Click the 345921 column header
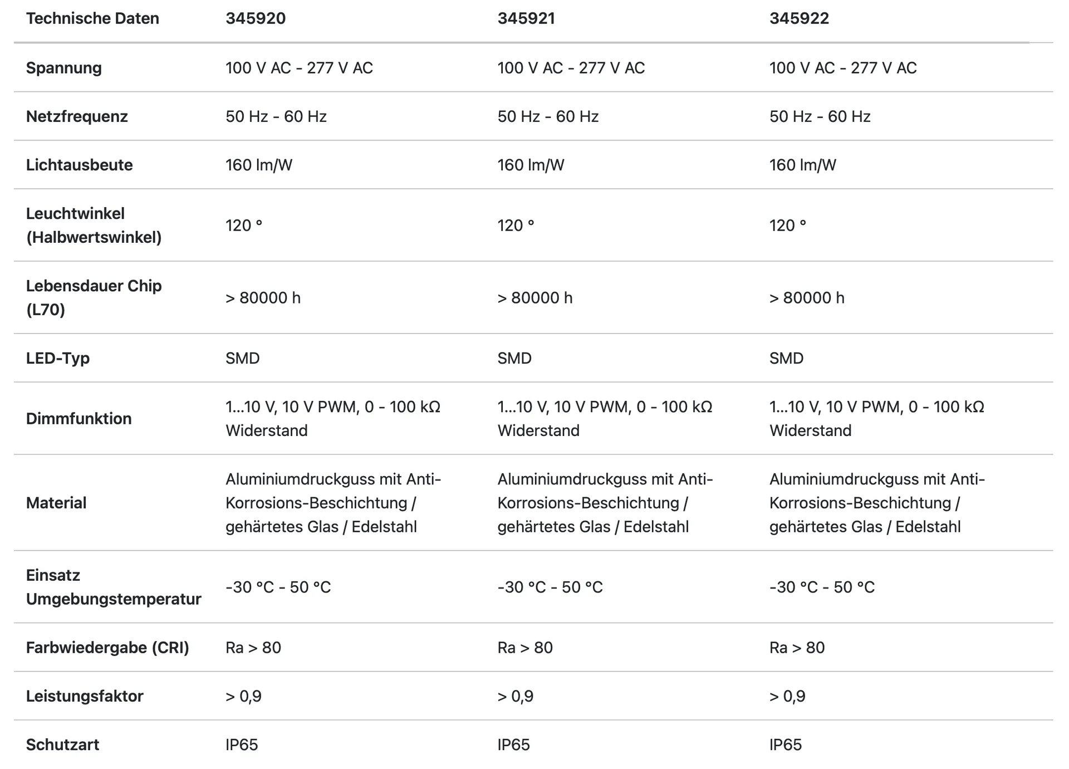Image resolution: width=1069 pixels, height=769 pixels. tap(526, 18)
